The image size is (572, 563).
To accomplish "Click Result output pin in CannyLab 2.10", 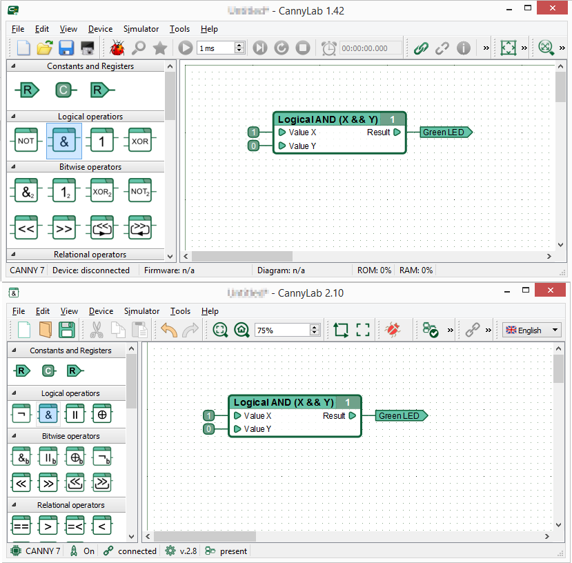I will (352, 415).
